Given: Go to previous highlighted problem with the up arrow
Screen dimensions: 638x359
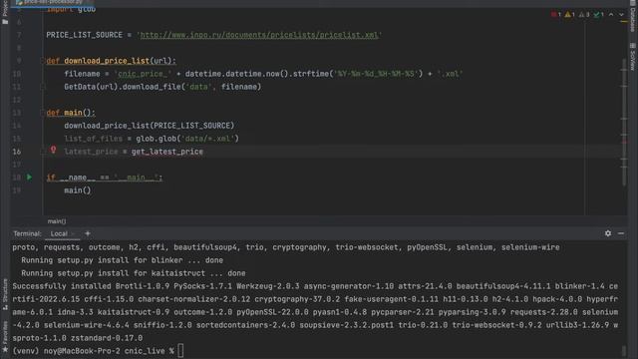Looking at the screenshot, I should click(611, 15).
